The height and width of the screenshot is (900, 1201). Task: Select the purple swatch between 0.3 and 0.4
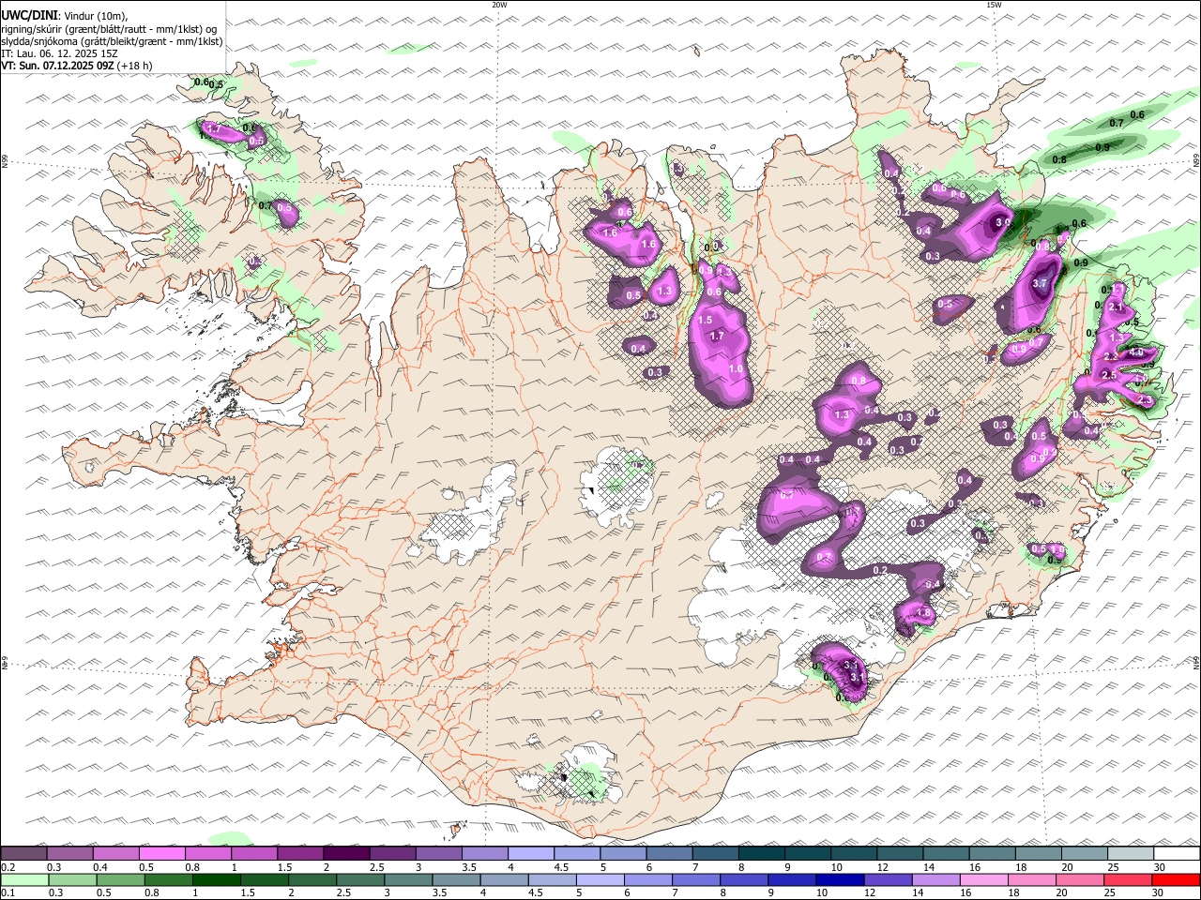(x=69, y=853)
